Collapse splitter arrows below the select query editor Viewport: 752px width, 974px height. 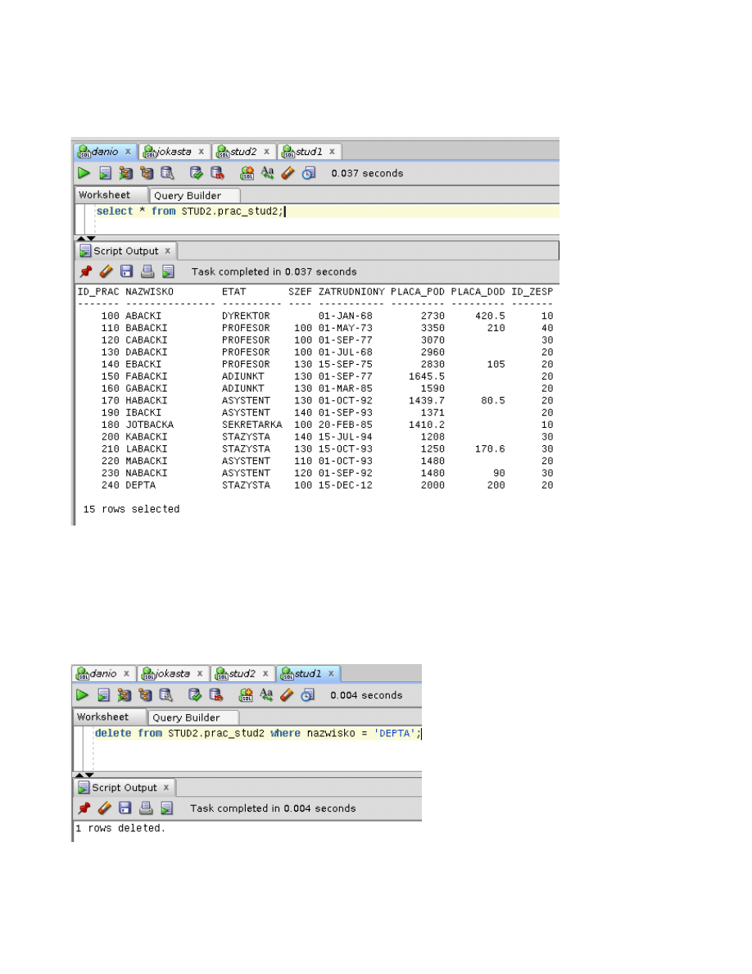coord(85,238)
